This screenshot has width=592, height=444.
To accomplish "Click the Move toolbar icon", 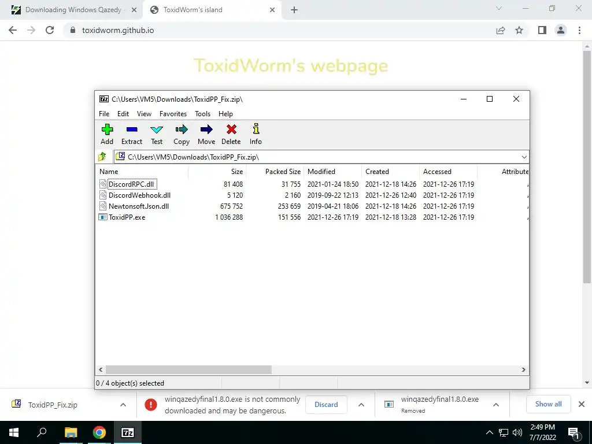I will coord(206,129).
